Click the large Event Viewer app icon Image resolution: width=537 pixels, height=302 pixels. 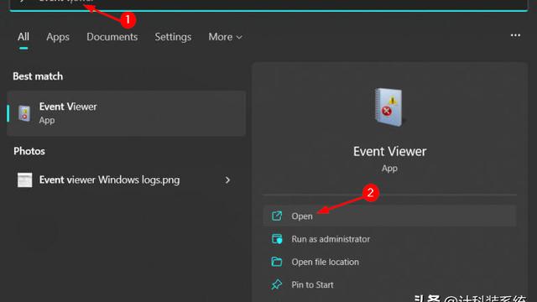[x=389, y=107]
